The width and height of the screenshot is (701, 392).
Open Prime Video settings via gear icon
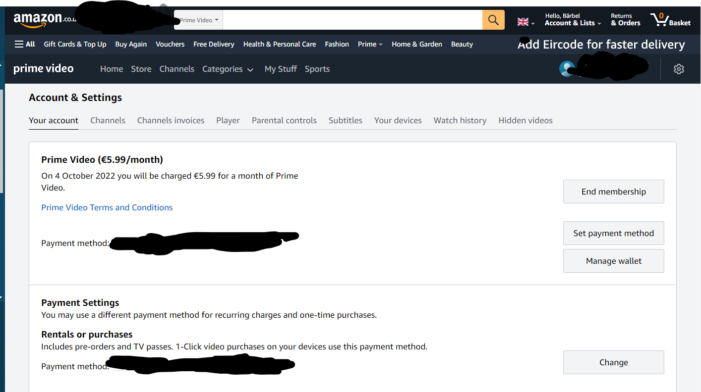[x=679, y=69]
